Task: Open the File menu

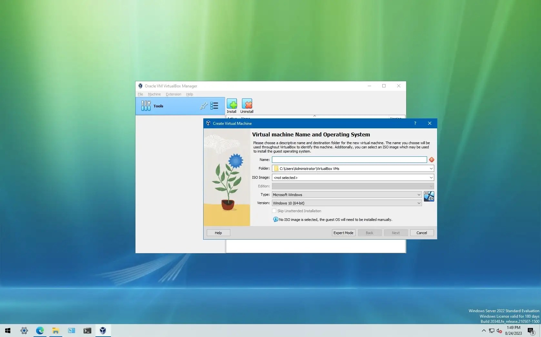Action: [x=140, y=94]
